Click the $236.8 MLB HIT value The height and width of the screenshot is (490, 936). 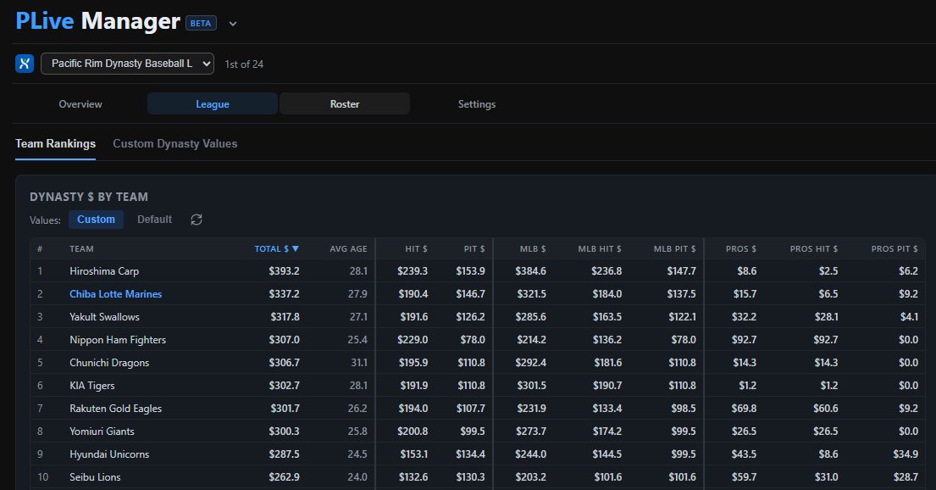[606, 271]
